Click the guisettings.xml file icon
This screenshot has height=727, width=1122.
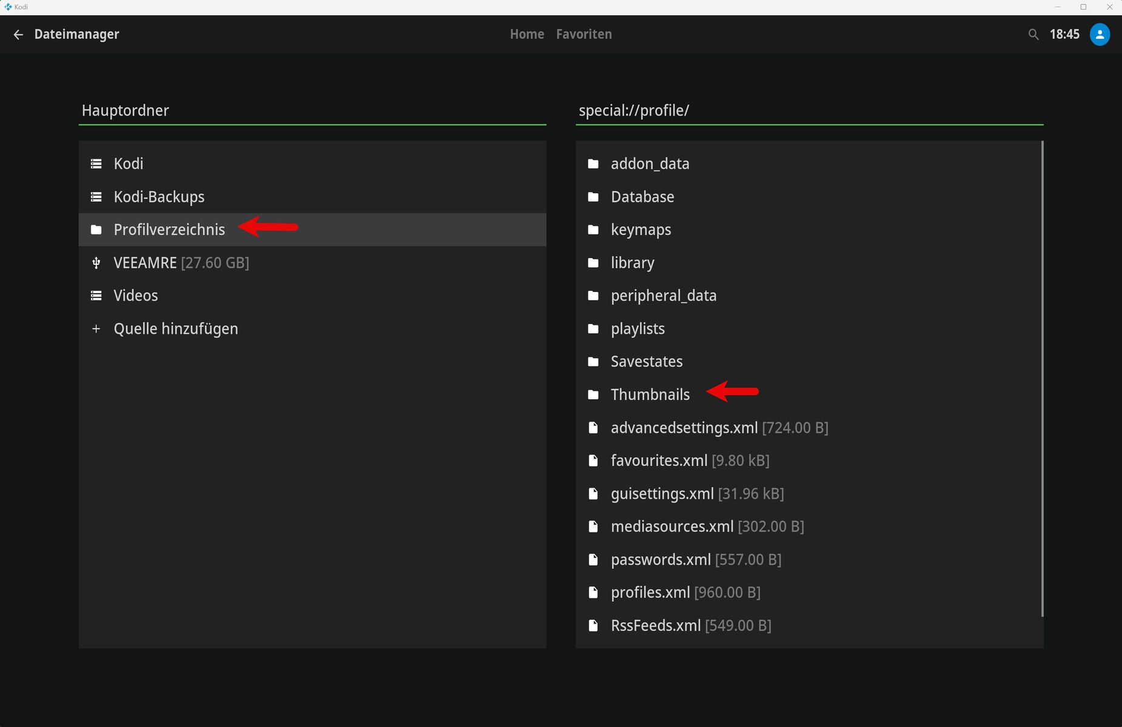(593, 494)
